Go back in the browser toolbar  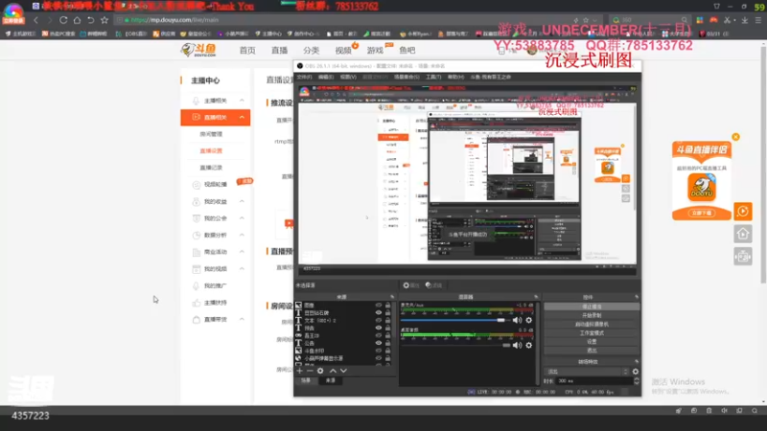(35, 20)
